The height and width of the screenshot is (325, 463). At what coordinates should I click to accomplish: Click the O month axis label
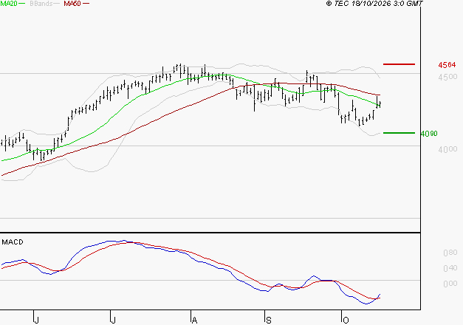346,321
